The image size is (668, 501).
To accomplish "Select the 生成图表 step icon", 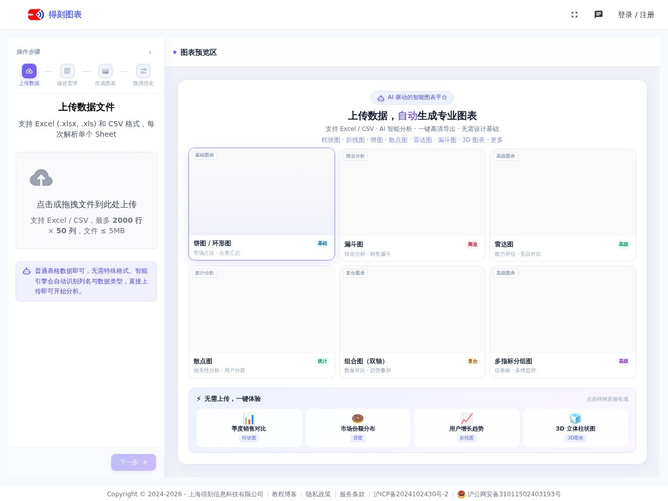I will [105, 71].
